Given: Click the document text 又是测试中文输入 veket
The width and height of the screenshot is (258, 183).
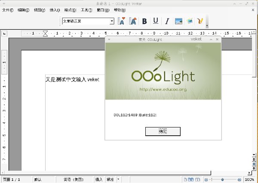Looking at the screenshot, I should click(x=72, y=80).
